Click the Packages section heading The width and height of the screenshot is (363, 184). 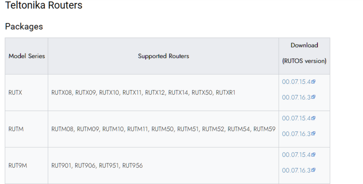pos(24,27)
